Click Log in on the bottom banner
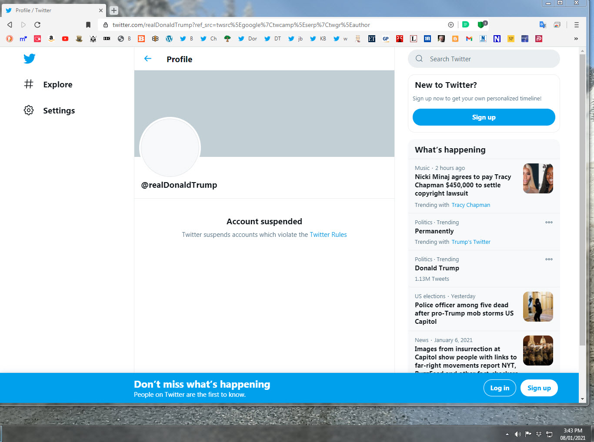 coord(500,388)
